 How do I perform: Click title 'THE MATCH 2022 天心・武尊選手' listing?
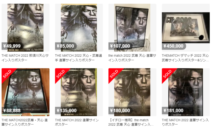coord(79,58)
